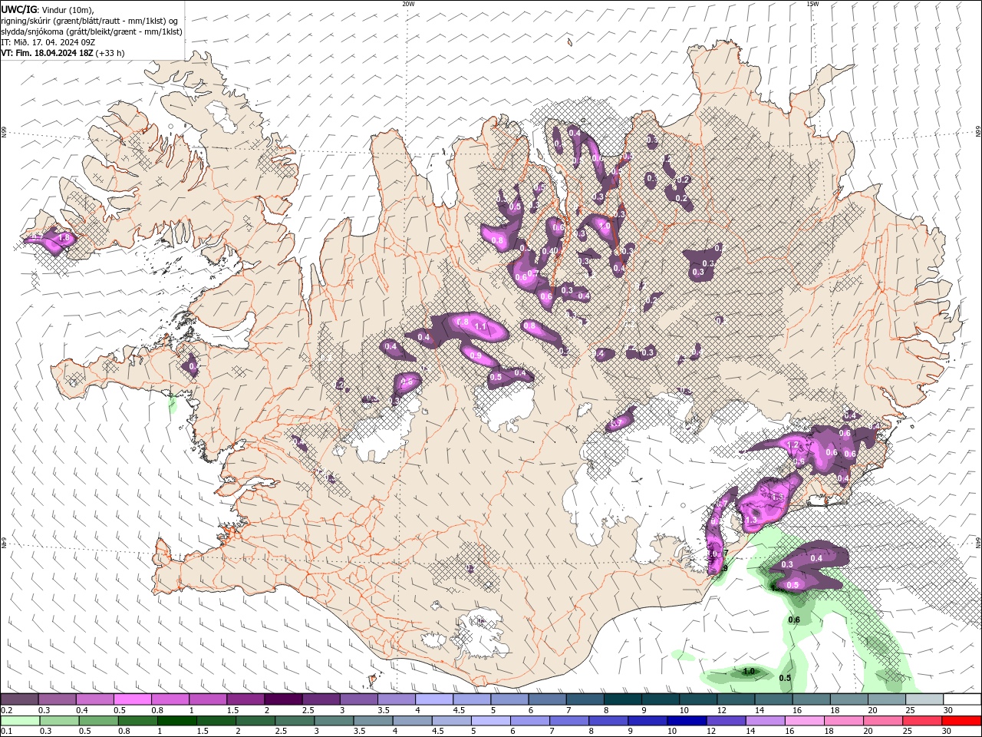
Task: Click the 'IT: Mið. 17. 04. 2024 09Z' line
Action: [x=48, y=42]
